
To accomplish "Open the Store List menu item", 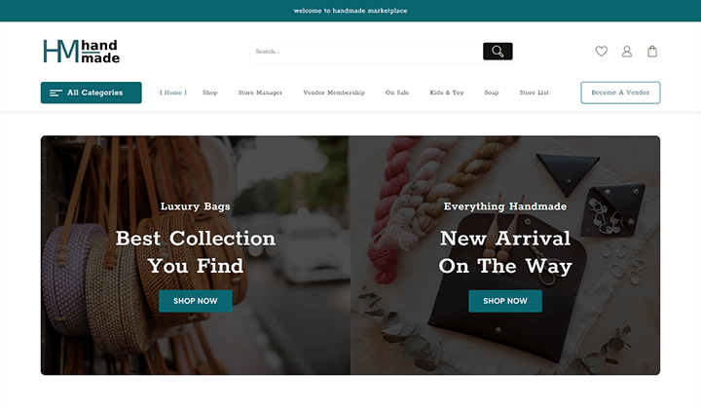I will click(535, 93).
